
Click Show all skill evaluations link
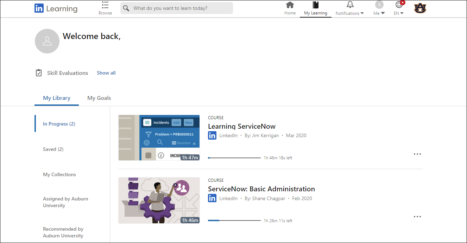point(106,73)
